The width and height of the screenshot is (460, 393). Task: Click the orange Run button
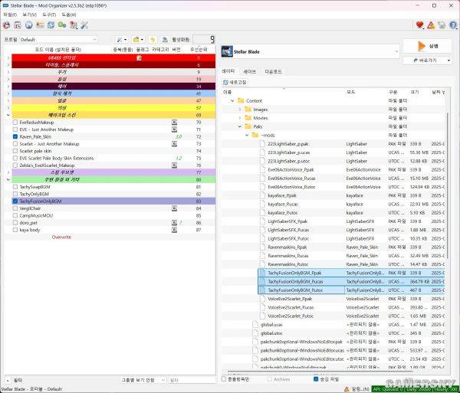(427, 46)
